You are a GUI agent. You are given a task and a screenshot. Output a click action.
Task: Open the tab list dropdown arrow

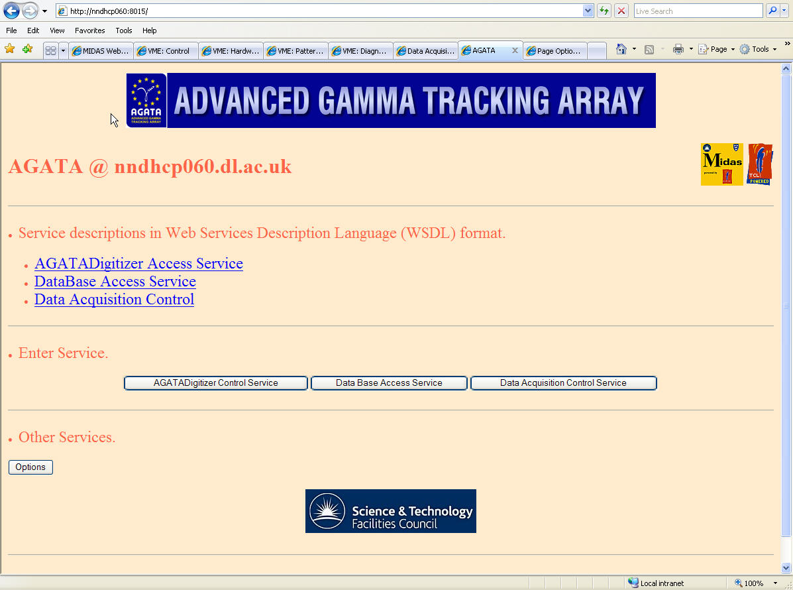coord(63,50)
